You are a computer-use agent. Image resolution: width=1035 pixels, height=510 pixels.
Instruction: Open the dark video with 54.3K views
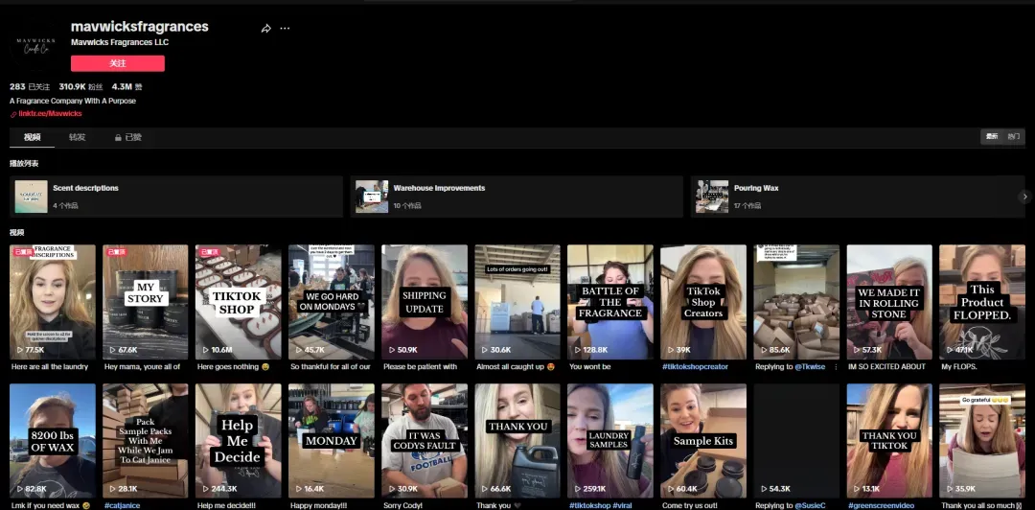796,441
